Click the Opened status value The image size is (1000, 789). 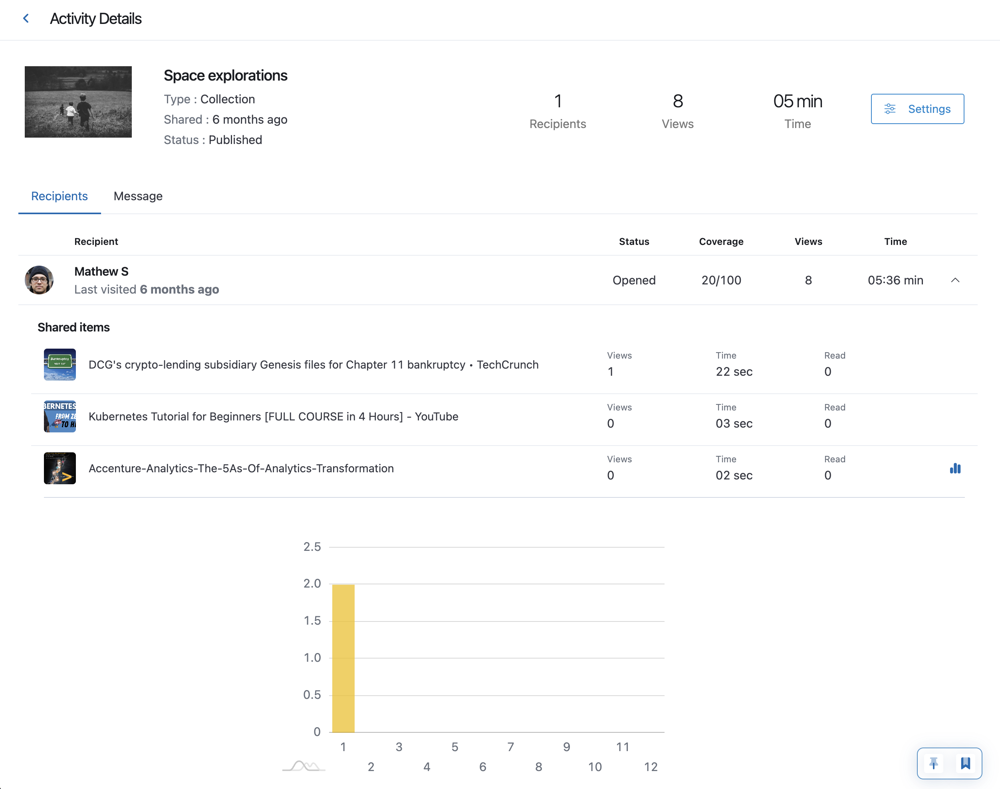tap(634, 280)
